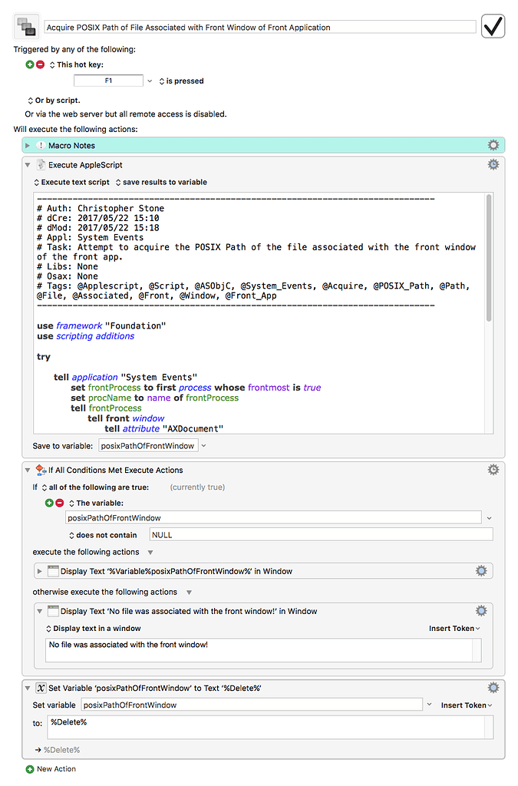Screen dimensions: 518x786
Task: Click the Set Variable X icon
Action: point(41,688)
